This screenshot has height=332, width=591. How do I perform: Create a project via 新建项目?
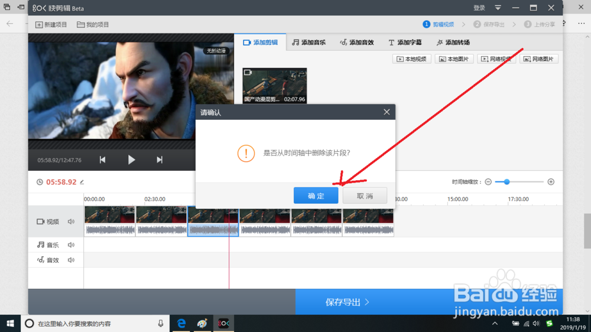click(51, 24)
